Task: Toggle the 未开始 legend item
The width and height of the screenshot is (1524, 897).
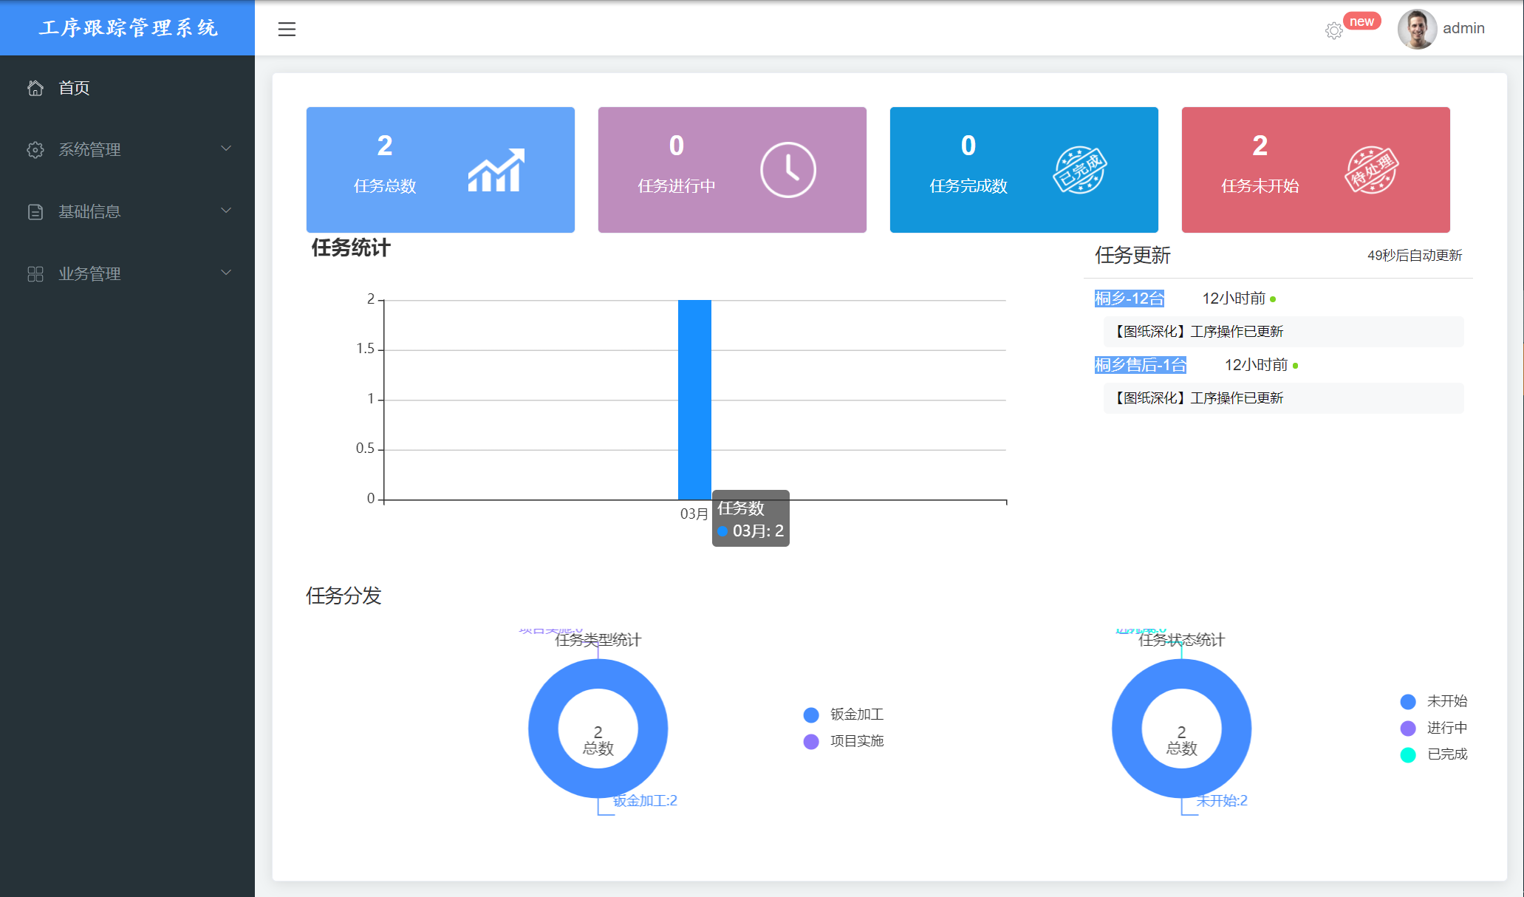Action: 1434,701
